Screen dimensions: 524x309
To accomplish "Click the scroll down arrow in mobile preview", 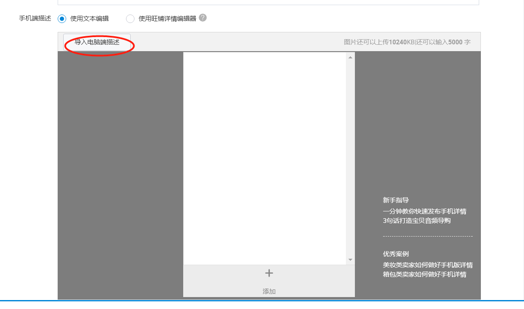I will [350, 260].
